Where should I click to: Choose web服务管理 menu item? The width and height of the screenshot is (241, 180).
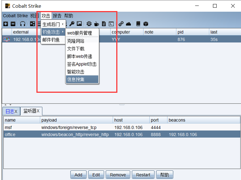[x=82, y=33]
